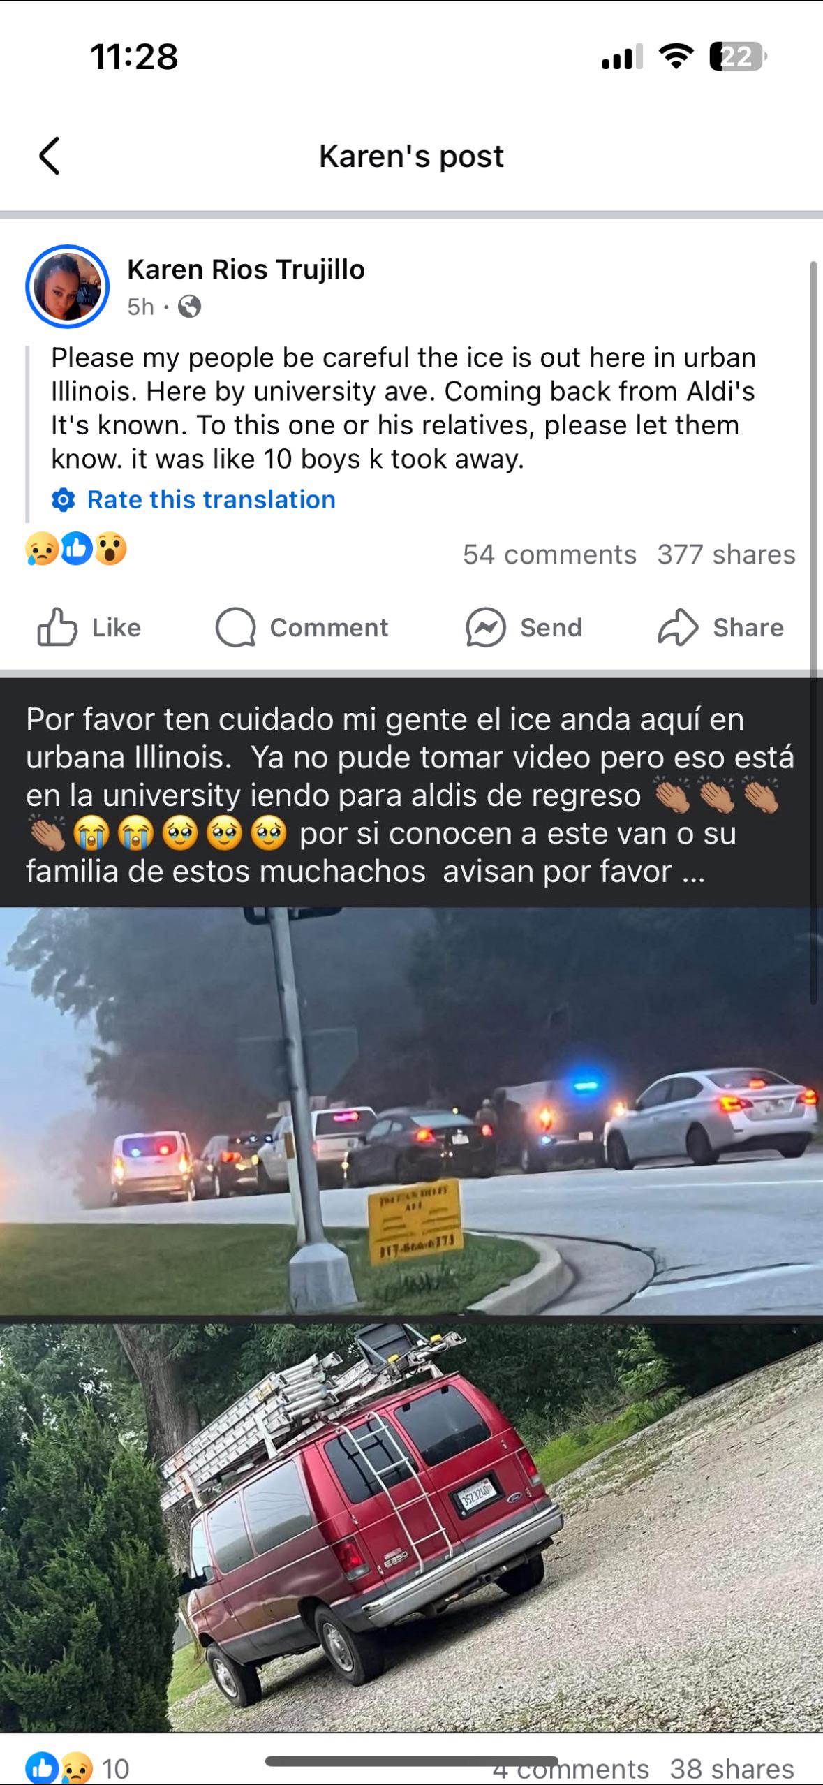Open the red van photo
This screenshot has height=1785, width=823.
(x=411, y=1527)
